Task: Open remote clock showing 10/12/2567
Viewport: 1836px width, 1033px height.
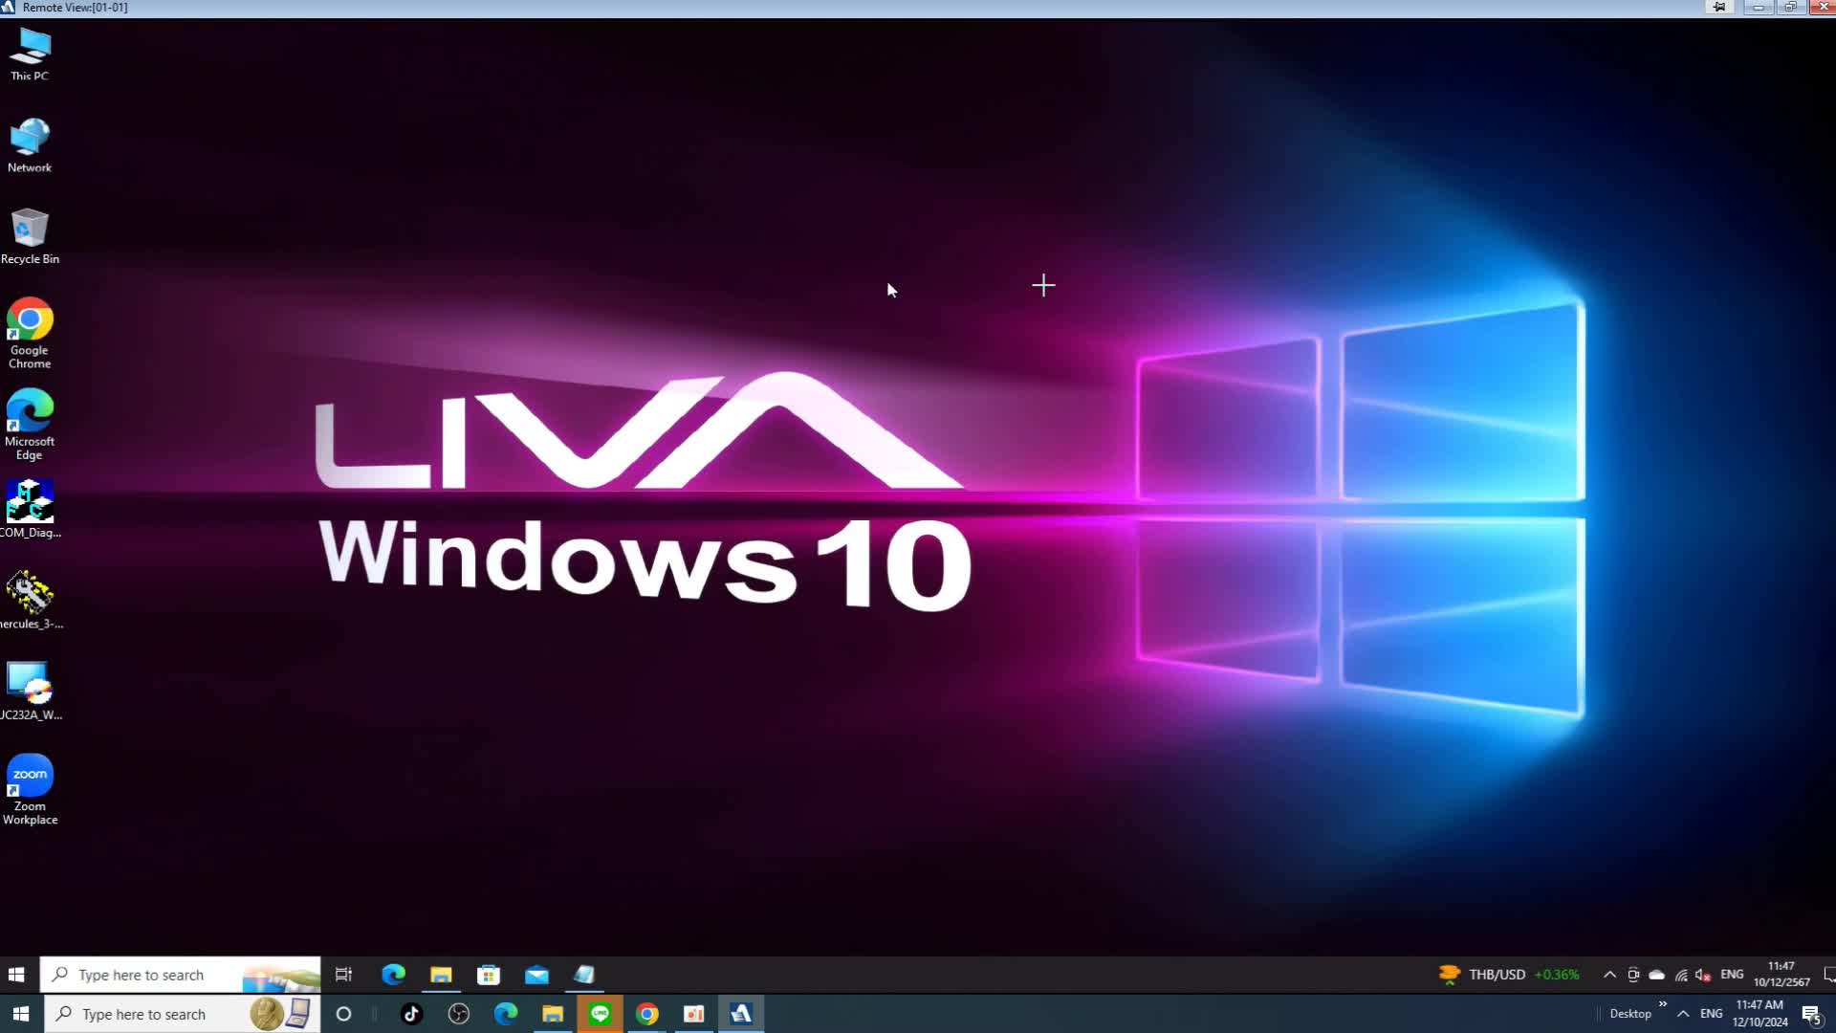Action: coord(1781,975)
